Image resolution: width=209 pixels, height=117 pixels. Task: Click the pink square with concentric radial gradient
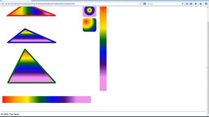click(89, 12)
